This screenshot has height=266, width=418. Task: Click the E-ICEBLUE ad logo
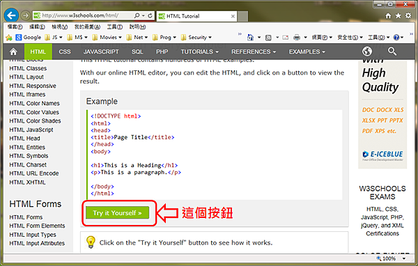tap(382, 155)
